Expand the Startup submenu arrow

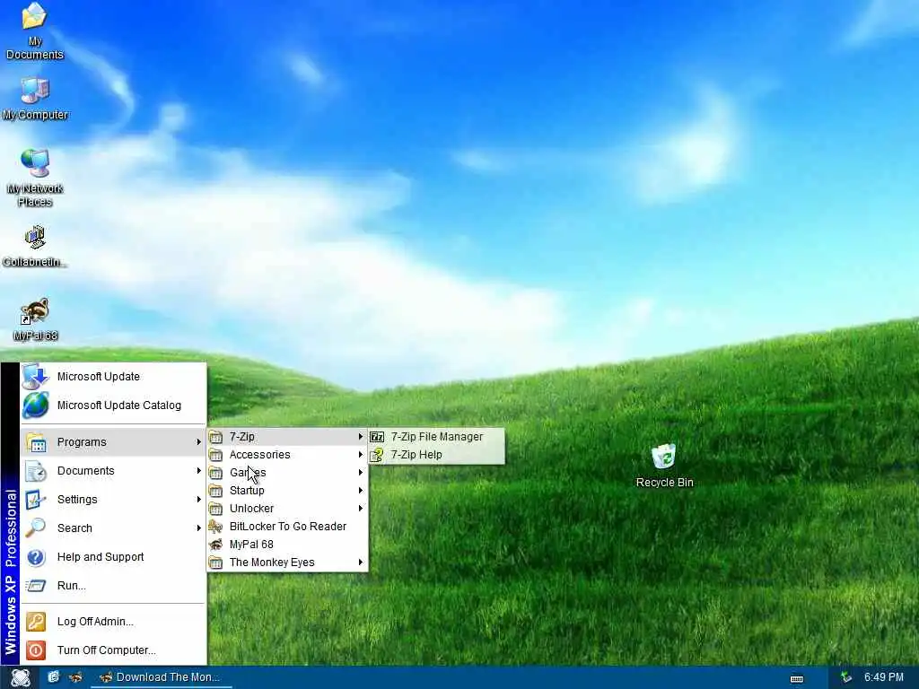coord(361,491)
